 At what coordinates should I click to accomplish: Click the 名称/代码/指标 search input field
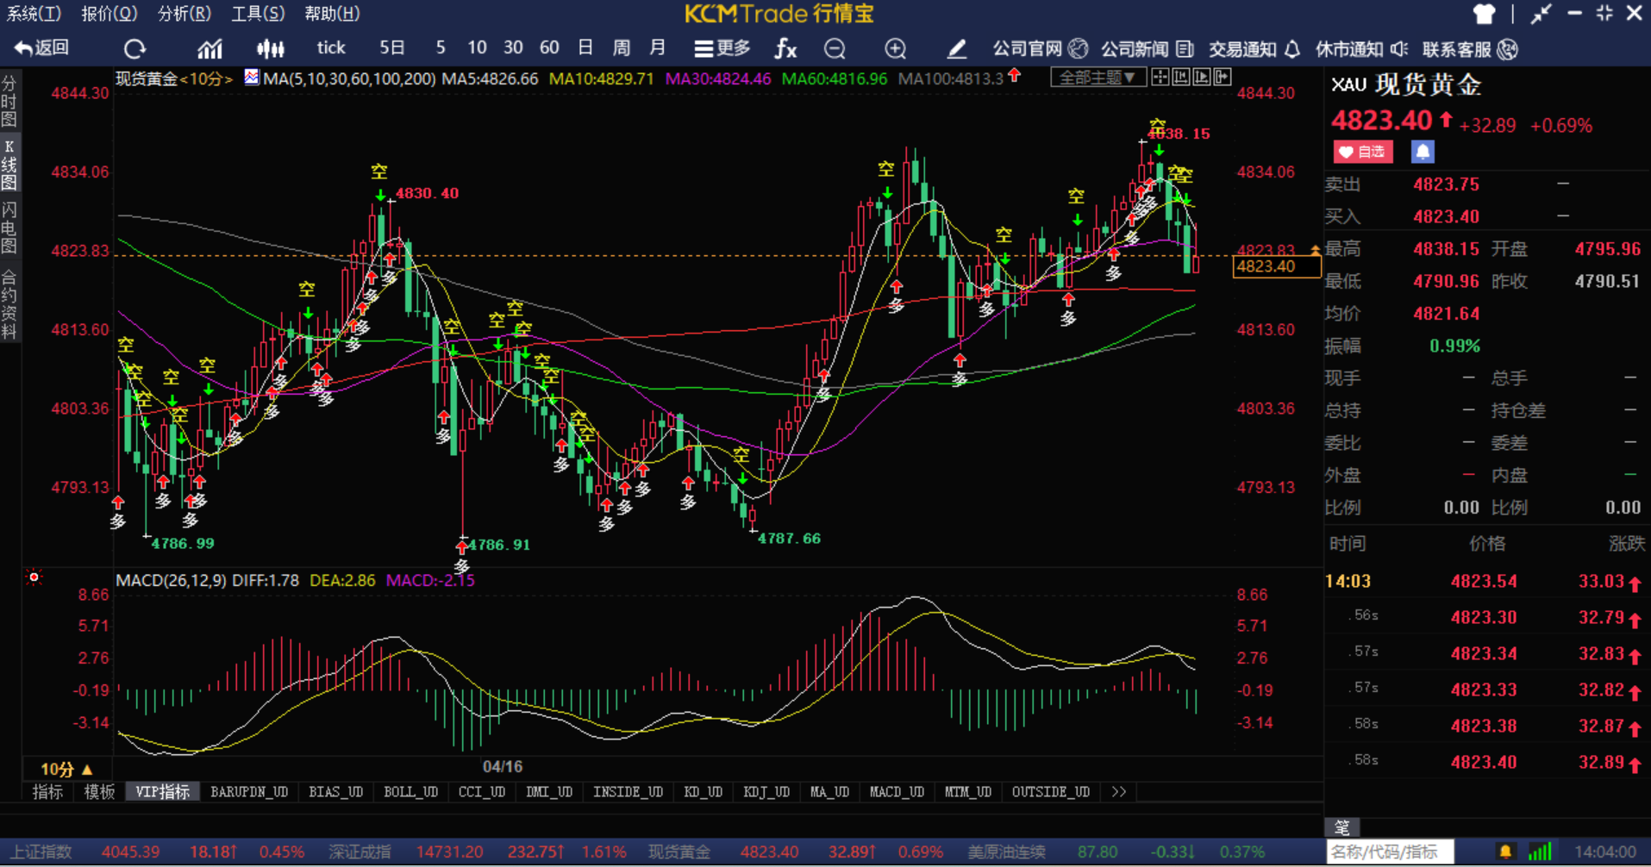point(1390,852)
